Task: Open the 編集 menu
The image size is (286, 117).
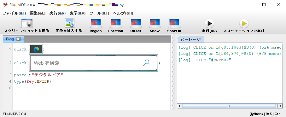Action: pos(38,13)
